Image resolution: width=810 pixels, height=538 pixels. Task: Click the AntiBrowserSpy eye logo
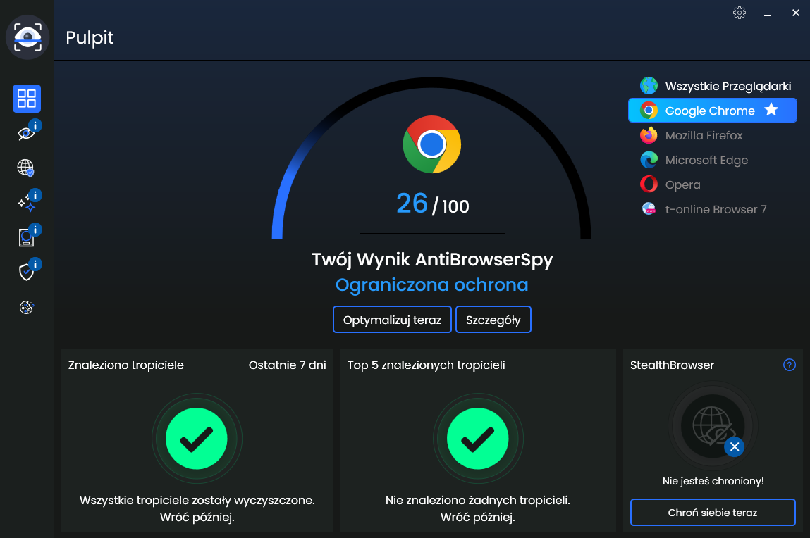(x=27, y=37)
